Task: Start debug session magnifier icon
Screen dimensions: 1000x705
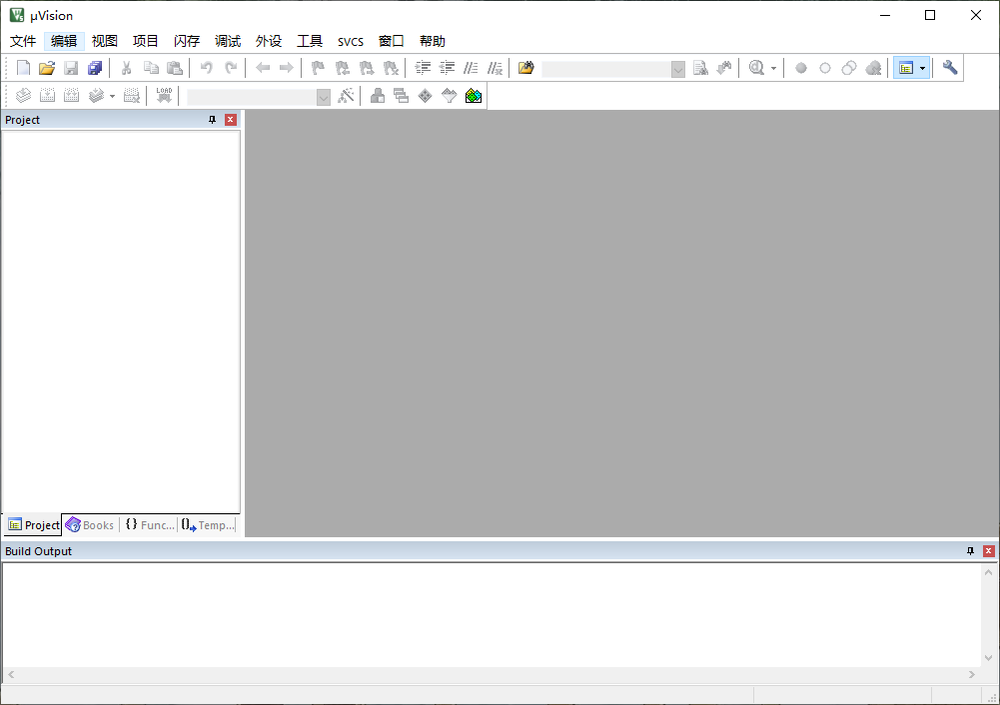Action: point(756,68)
